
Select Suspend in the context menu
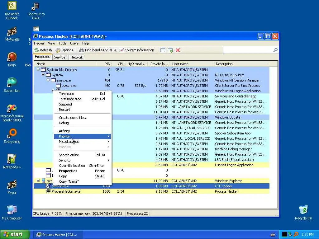[82, 104]
